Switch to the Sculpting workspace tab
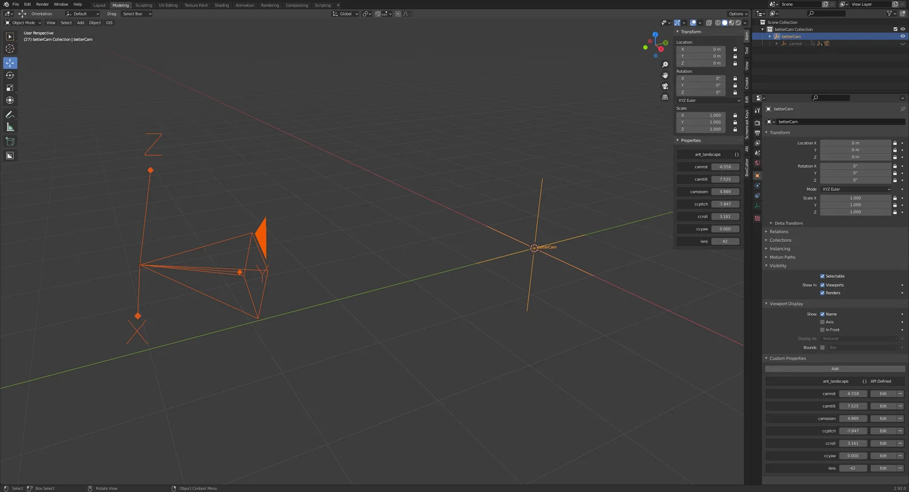This screenshot has width=909, height=492. pyautogui.click(x=144, y=5)
